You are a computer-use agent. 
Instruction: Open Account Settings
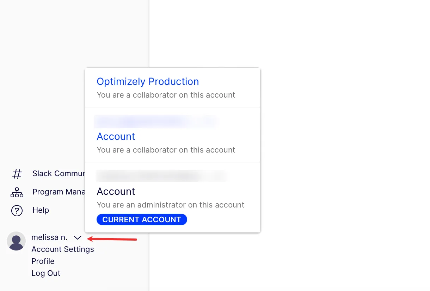(63, 249)
